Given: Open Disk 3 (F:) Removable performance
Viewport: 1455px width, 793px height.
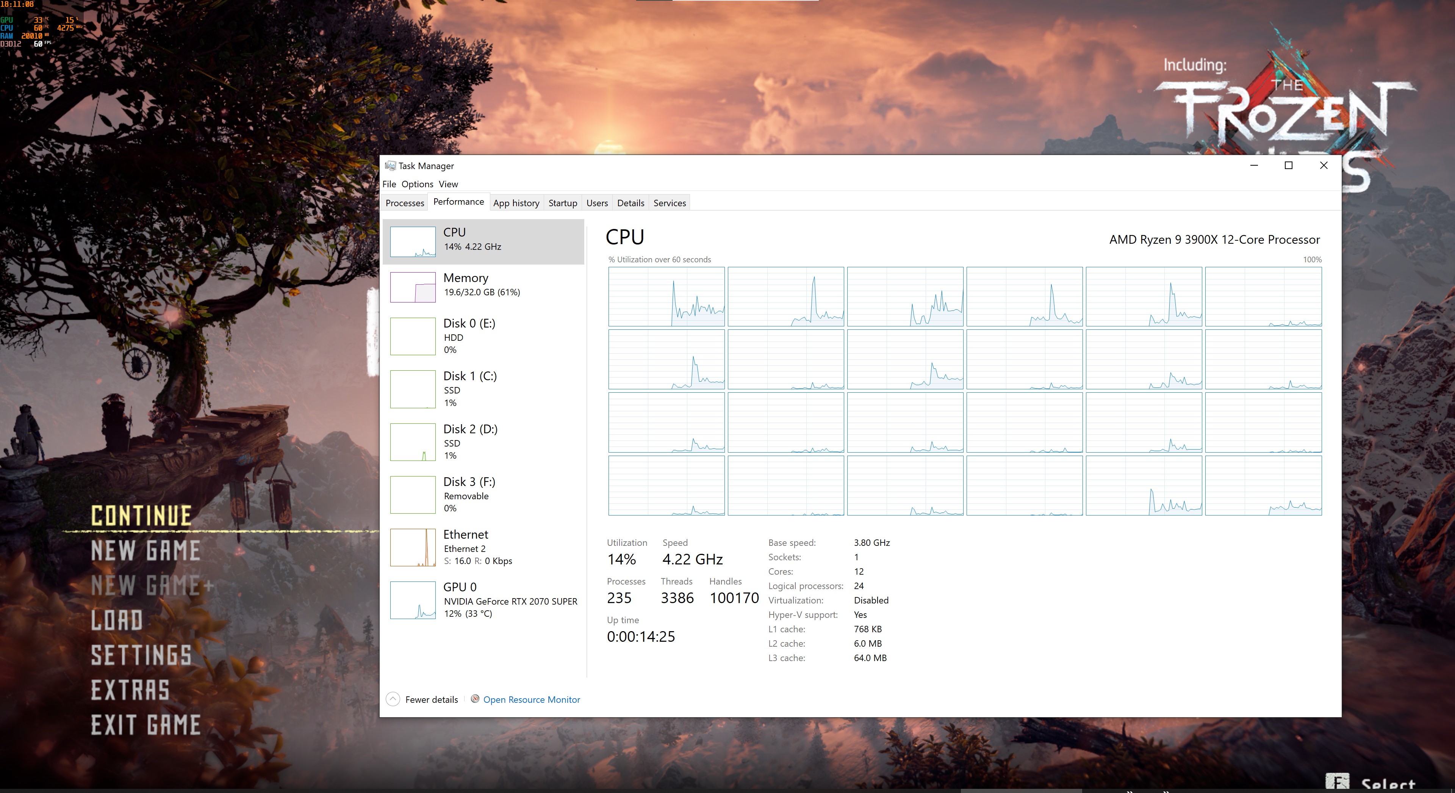Looking at the screenshot, I should click(483, 495).
